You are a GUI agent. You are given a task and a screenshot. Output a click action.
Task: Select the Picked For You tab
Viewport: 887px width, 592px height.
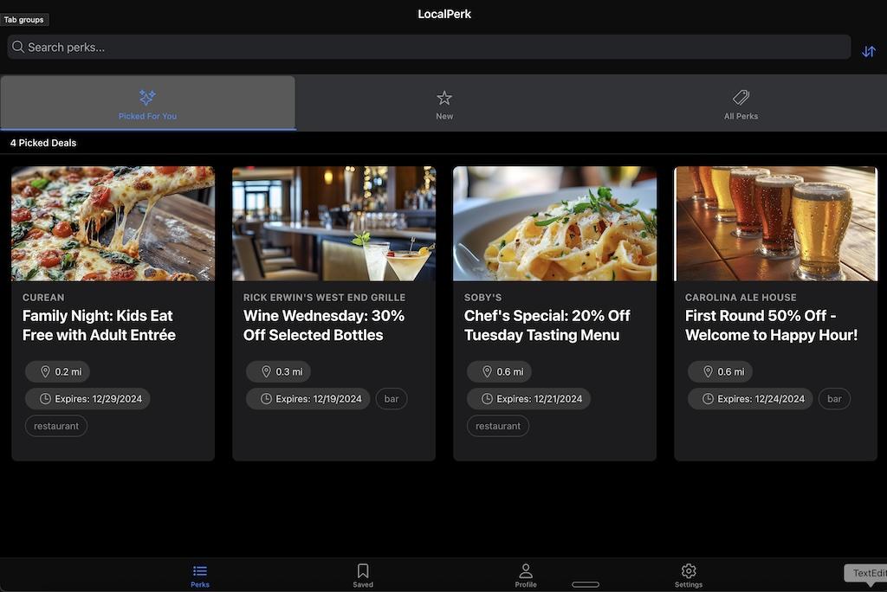point(147,103)
